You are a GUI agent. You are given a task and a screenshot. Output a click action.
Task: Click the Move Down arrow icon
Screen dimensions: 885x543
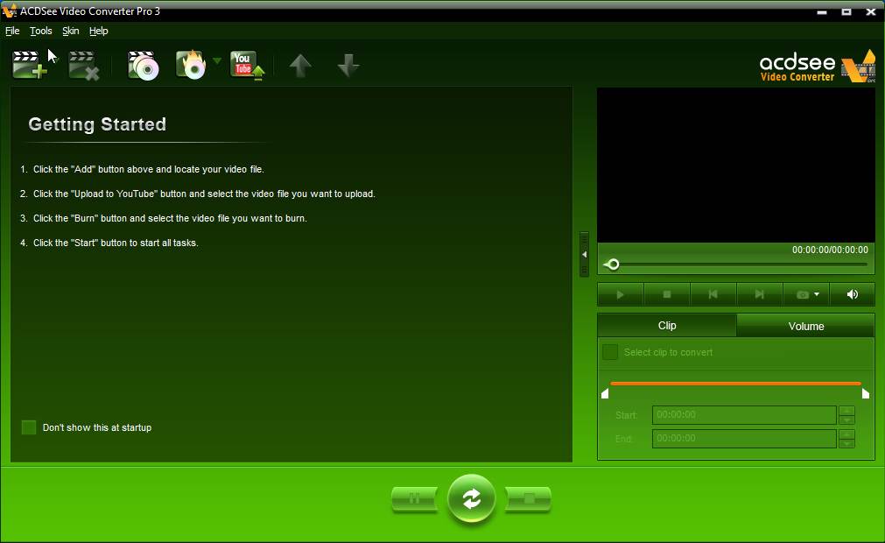point(348,66)
